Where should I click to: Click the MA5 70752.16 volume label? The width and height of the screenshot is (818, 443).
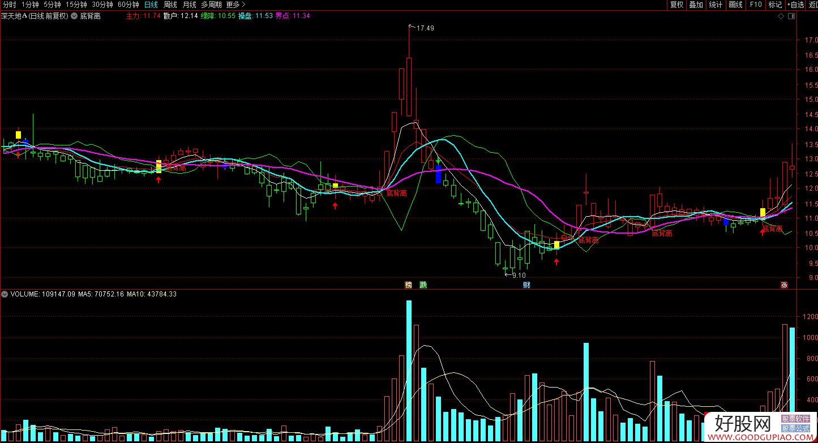tap(101, 294)
